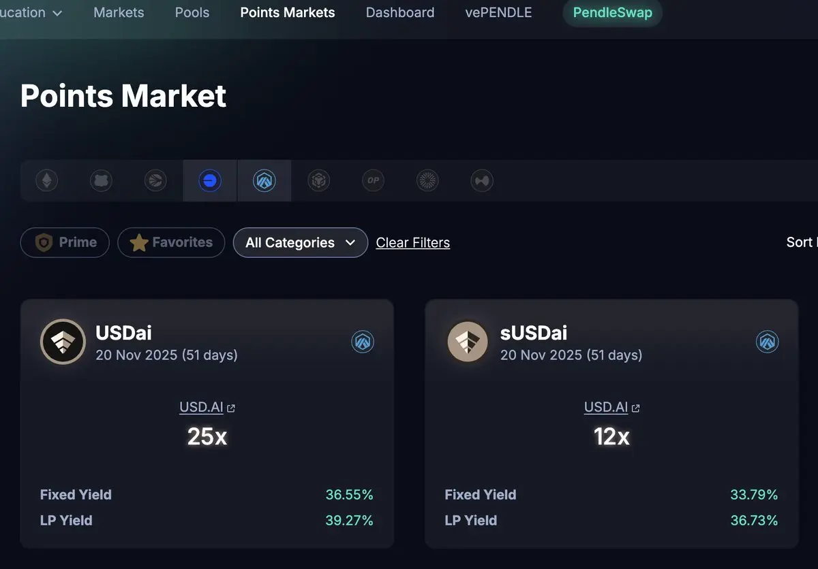Click the USDai market title
This screenshot has height=569, width=818.
[x=123, y=333]
